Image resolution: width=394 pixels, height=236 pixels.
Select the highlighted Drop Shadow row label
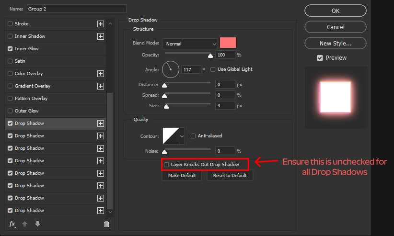coord(29,124)
